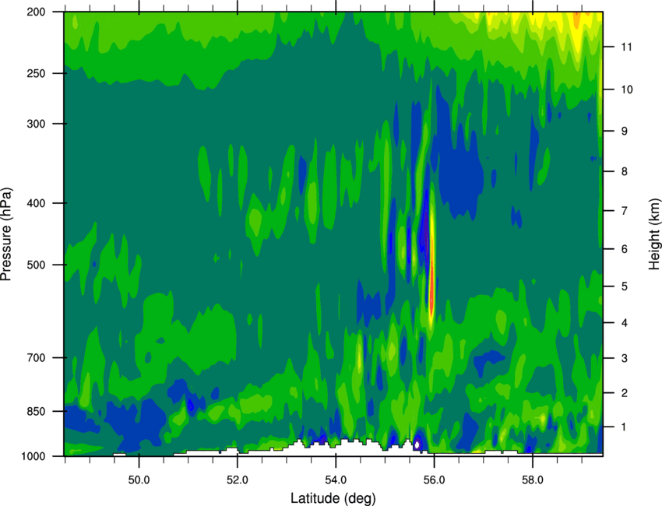Click the 700 pressure tick label
This screenshot has width=662, height=506.
(x=36, y=357)
